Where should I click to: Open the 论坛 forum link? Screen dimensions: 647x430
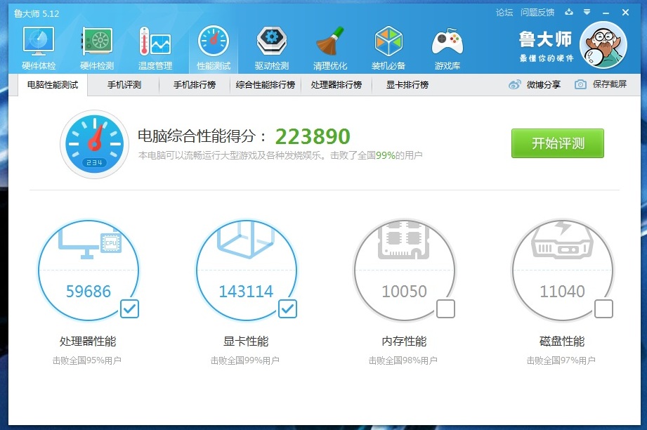(x=504, y=13)
